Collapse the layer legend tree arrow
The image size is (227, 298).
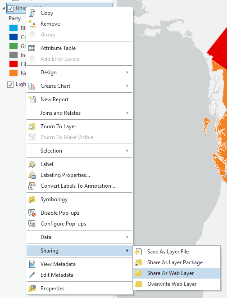[4, 8]
